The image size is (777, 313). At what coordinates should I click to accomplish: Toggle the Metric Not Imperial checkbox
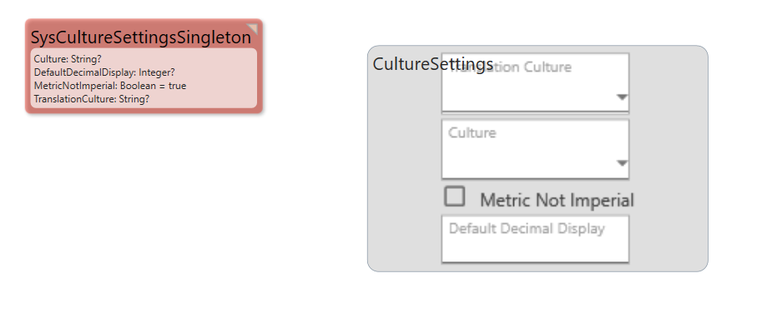click(454, 196)
